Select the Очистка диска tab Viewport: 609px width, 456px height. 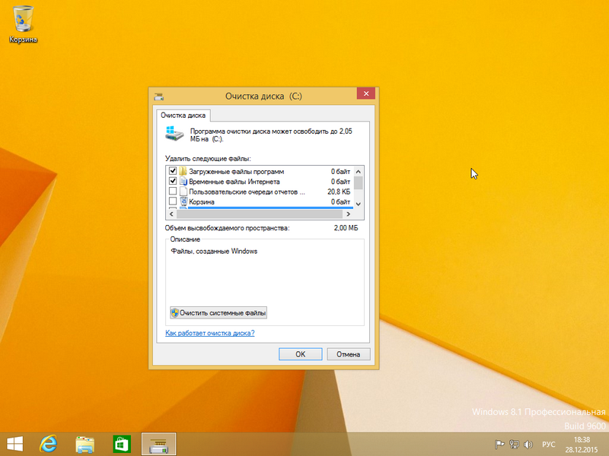(x=185, y=116)
